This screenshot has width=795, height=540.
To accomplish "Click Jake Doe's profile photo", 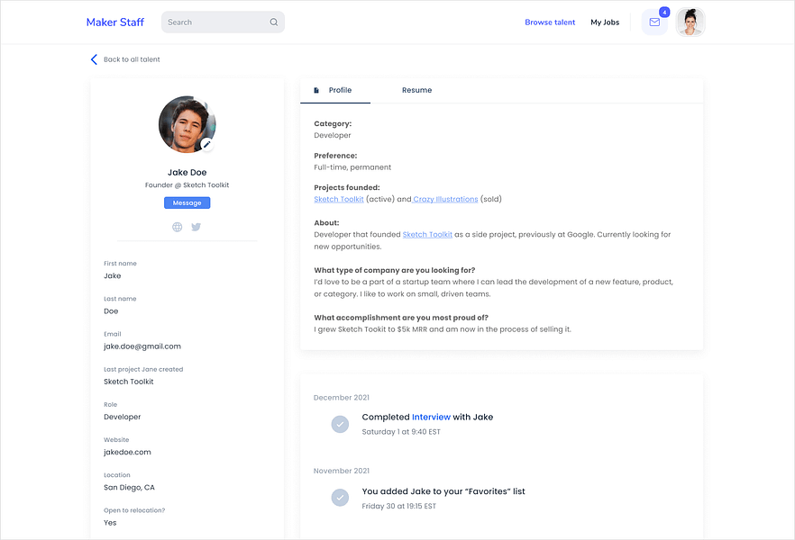I will [187, 124].
